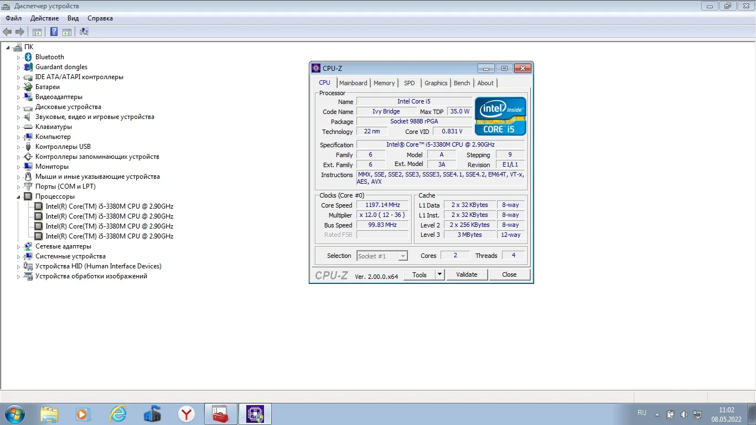
Task: Launch Yandex Browser from the taskbar
Action: click(187, 414)
